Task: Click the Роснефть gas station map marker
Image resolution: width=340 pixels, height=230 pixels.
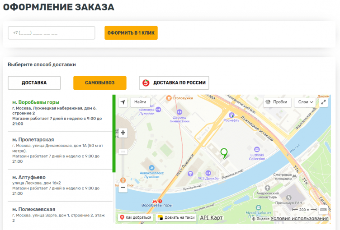Action: pyautogui.click(x=231, y=115)
